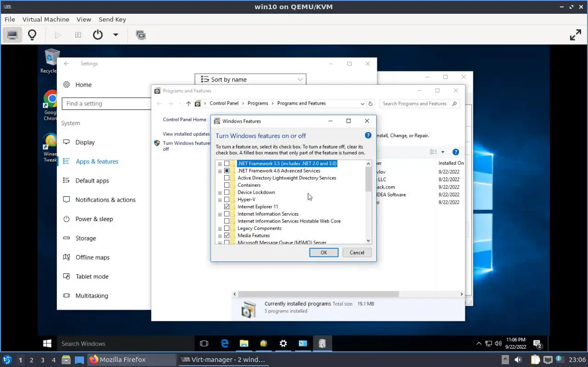Click the Find a setting search box
This screenshot has height=367, width=588.
tap(107, 104)
